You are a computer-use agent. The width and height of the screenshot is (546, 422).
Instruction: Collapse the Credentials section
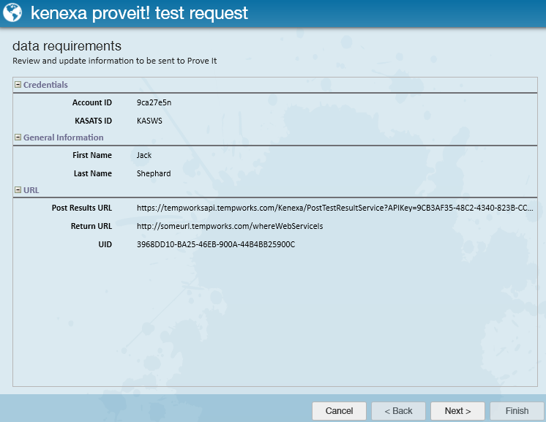(18, 85)
